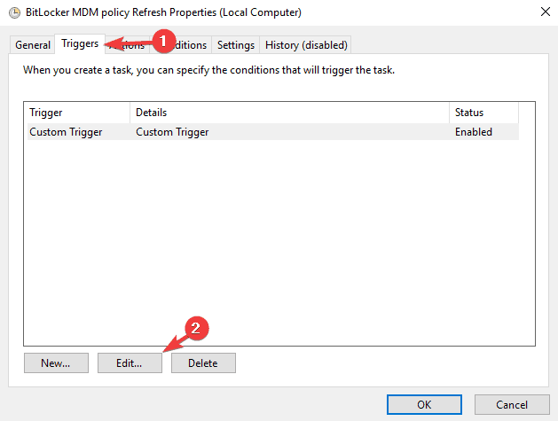Sort by the Trigger column header

coord(77,113)
